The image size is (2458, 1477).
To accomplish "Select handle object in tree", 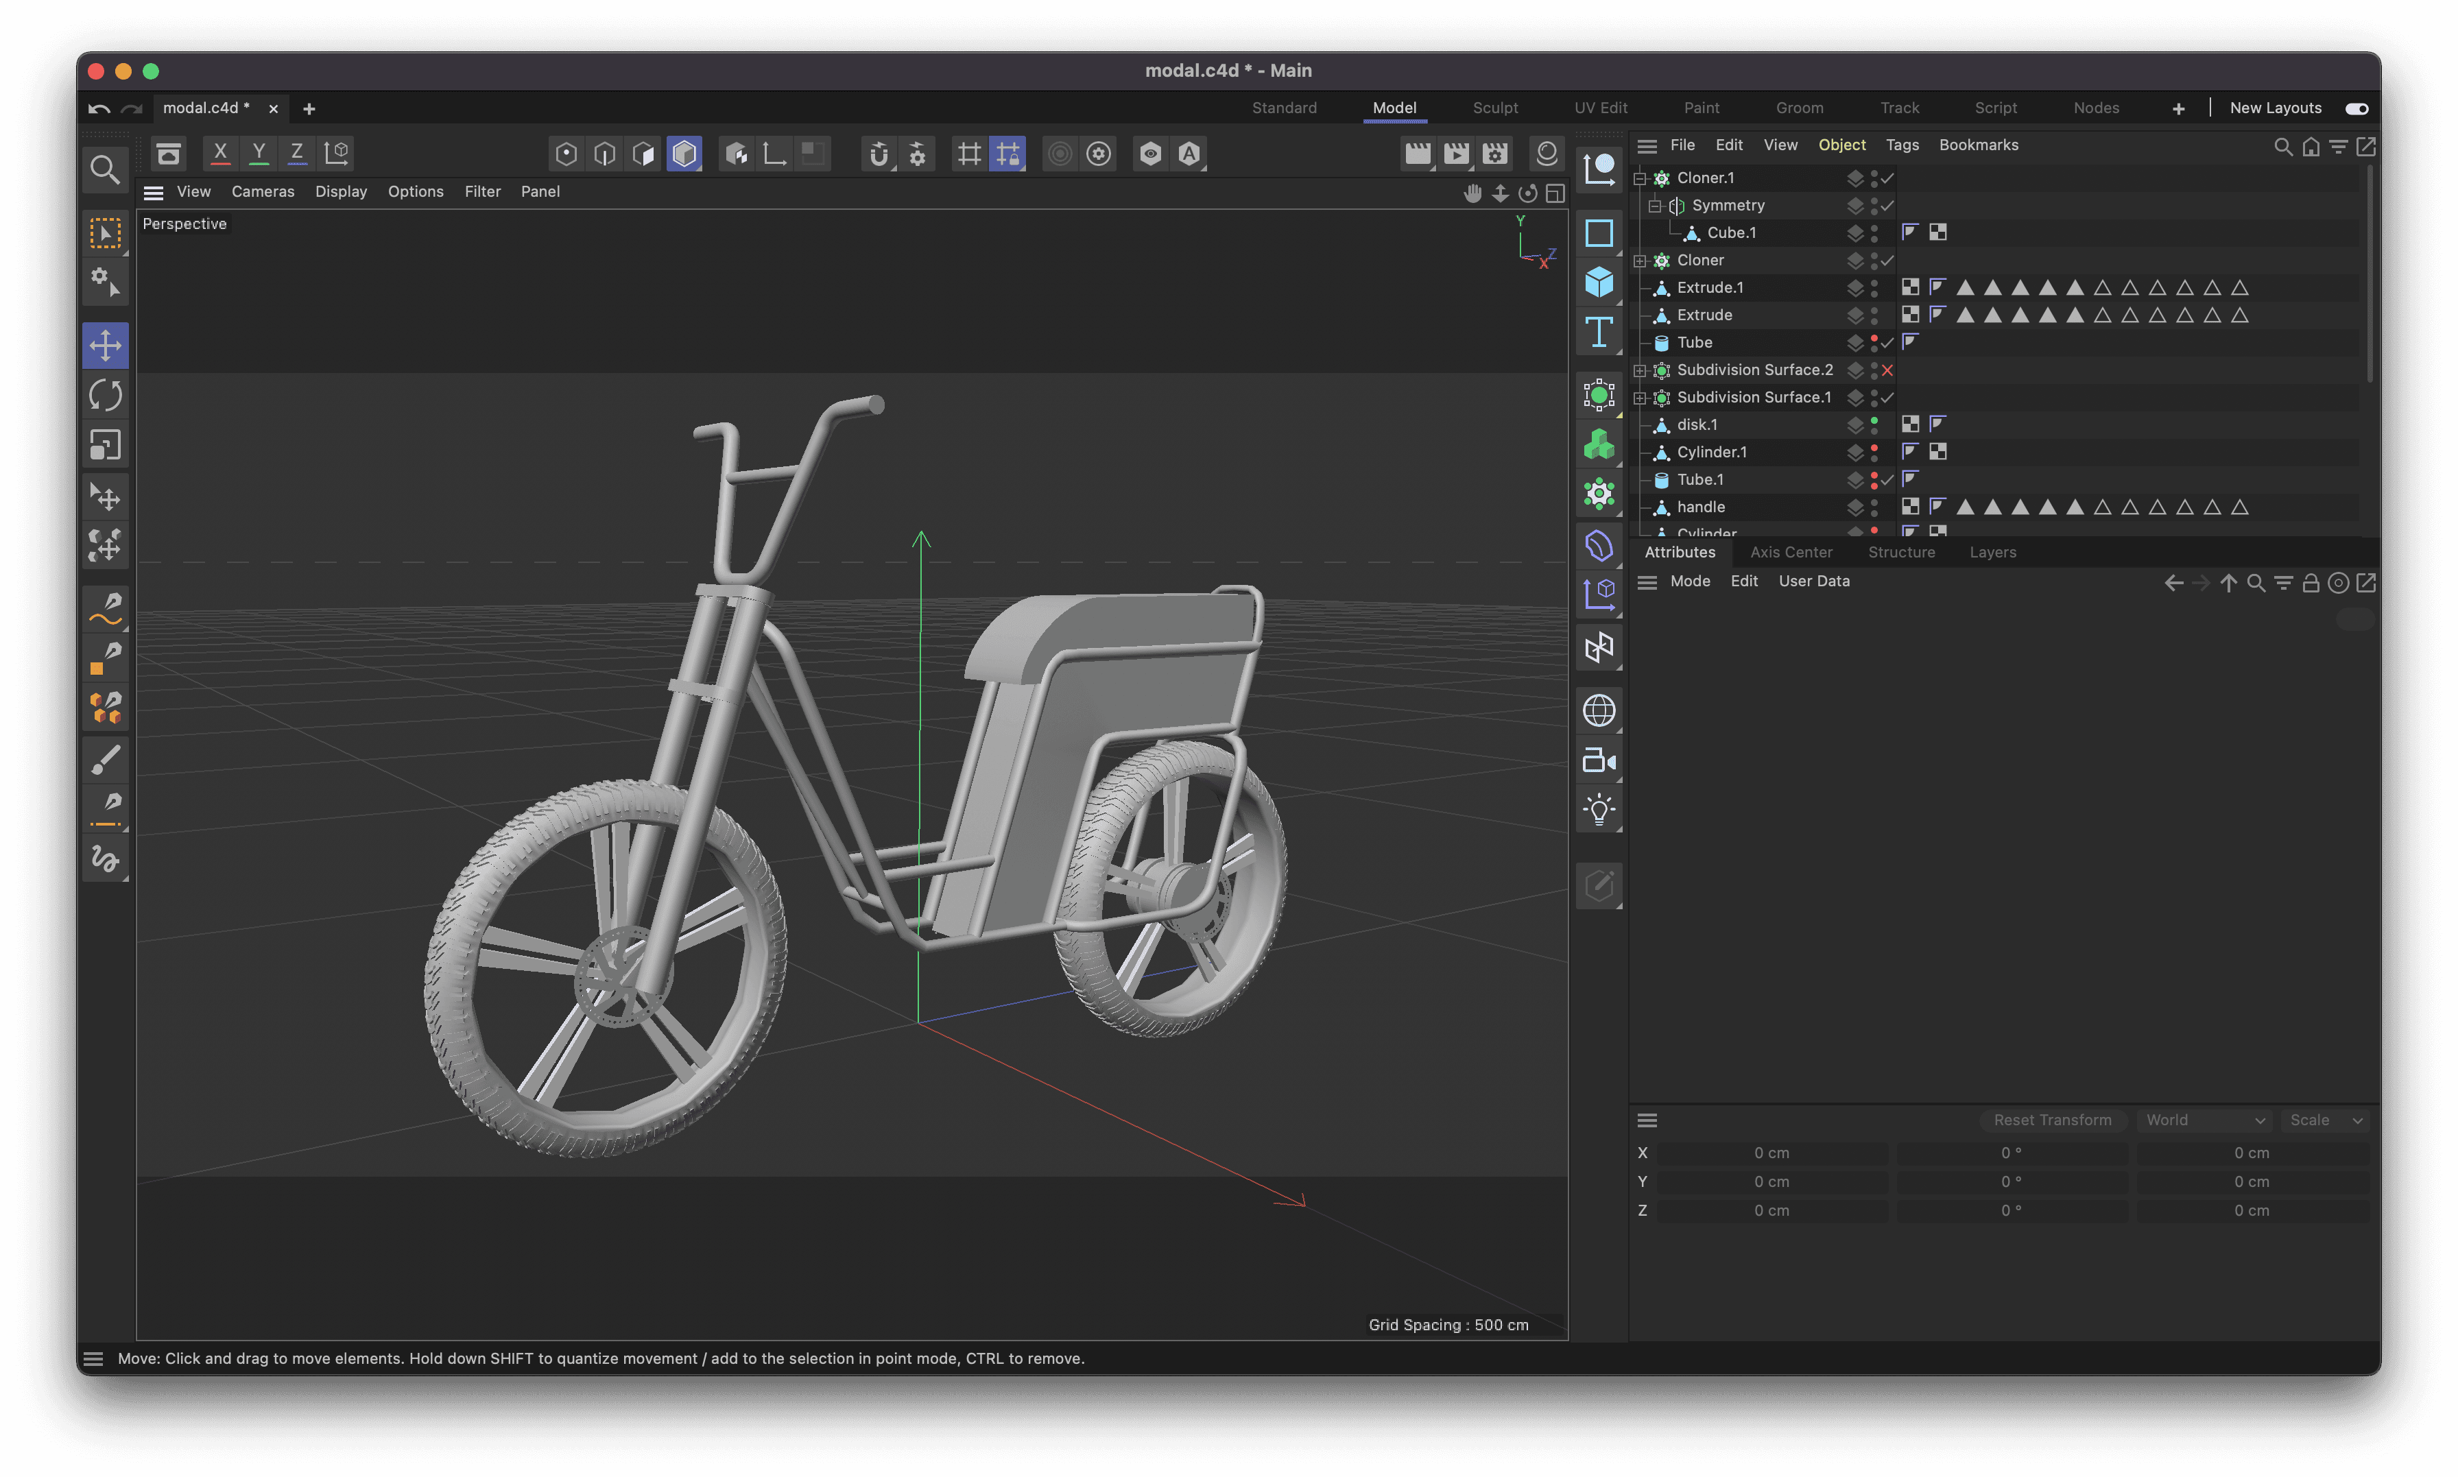I will 1701,507.
